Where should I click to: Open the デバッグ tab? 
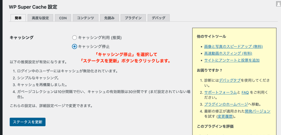[x=159, y=18]
